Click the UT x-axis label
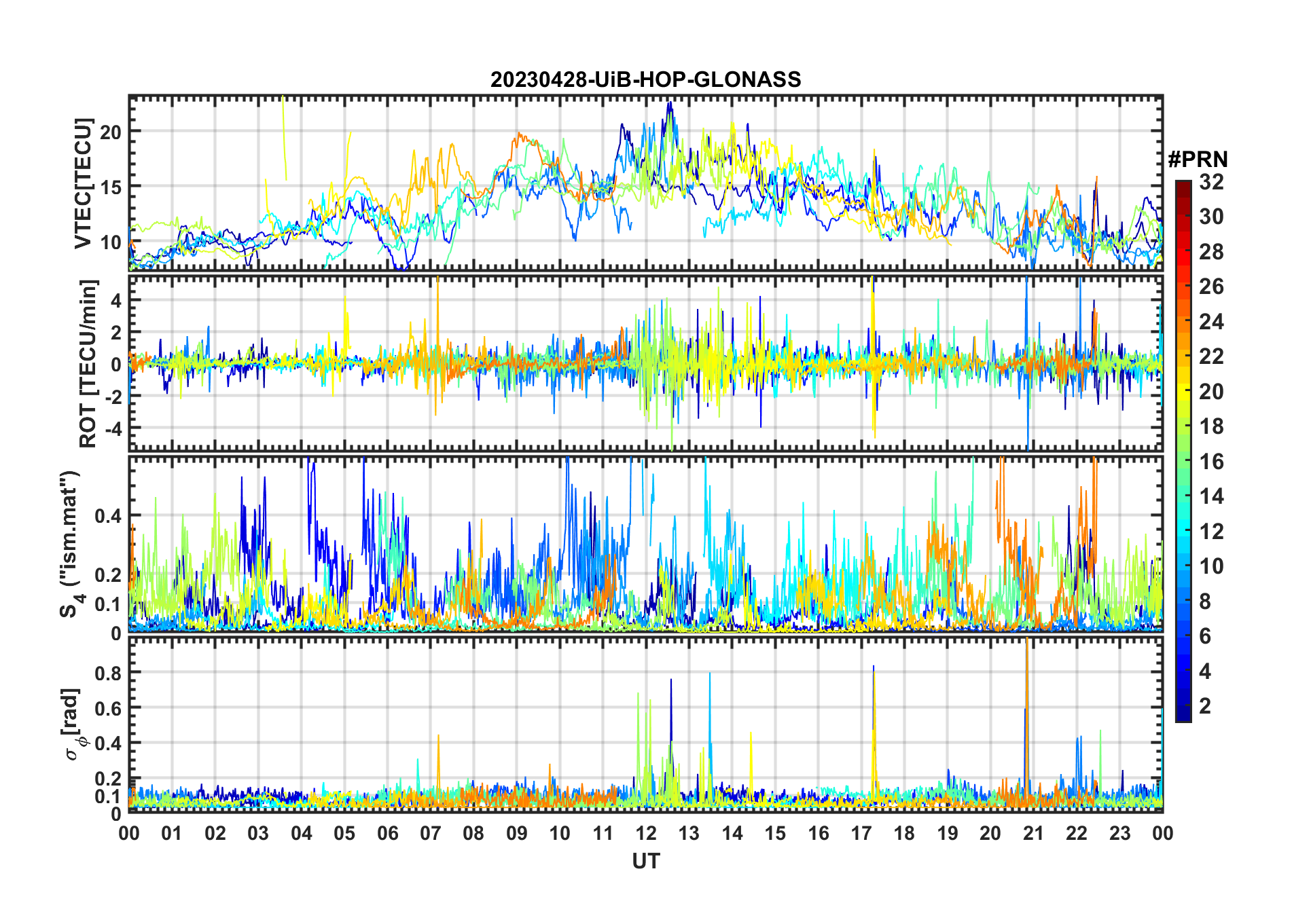Image resolution: width=1292 pixels, height=903 pixels. (645, 862)
